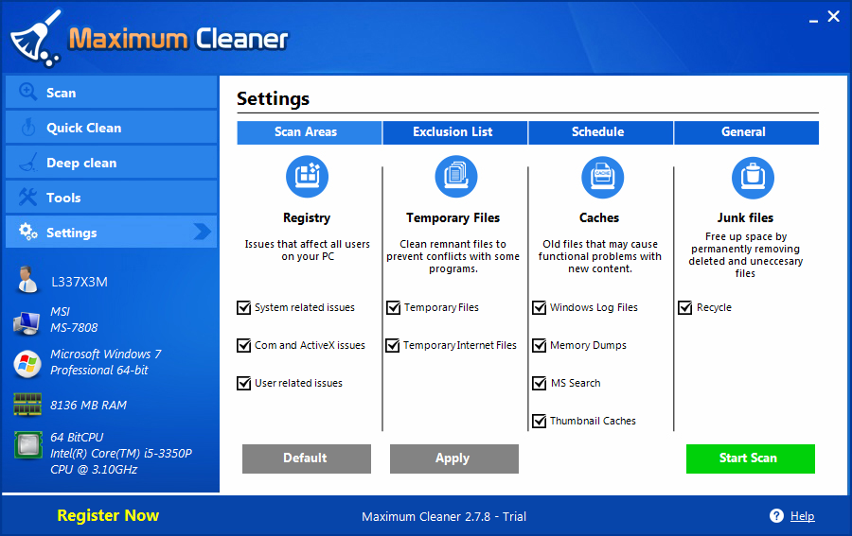This screenshot has width=852, height=536.
Task: Click the Registry heading text
Action: tap(307, 217)
